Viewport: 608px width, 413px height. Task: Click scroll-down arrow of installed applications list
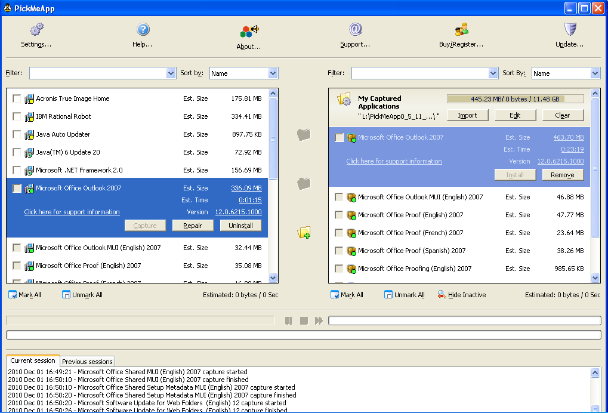273,278
